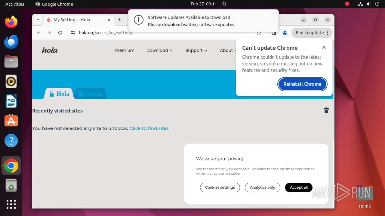The image size is (385, 216).
Task: Go forward in browser history
Action: point(49,33)
